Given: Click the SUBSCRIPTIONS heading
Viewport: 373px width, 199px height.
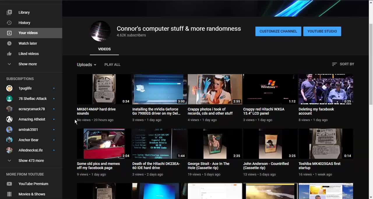Looking at the screenshot, I should pos(20,79).
